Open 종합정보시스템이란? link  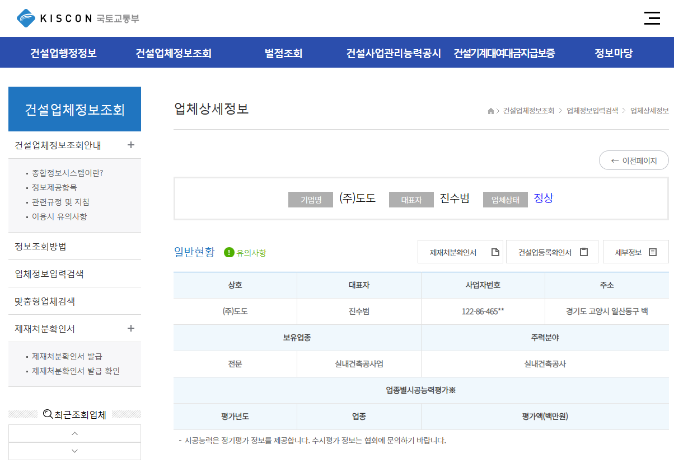click(67, 173)
